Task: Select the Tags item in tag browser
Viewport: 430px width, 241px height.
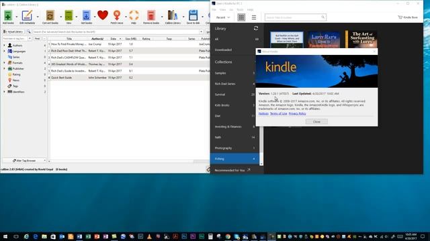Action: pyautogui.click(x=15, y=86)
